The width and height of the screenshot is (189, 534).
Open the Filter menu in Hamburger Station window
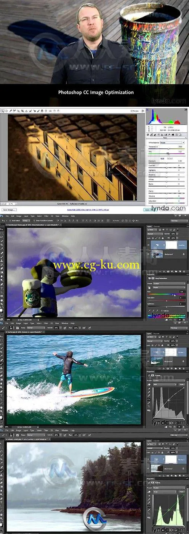click(x=46, y=216)
